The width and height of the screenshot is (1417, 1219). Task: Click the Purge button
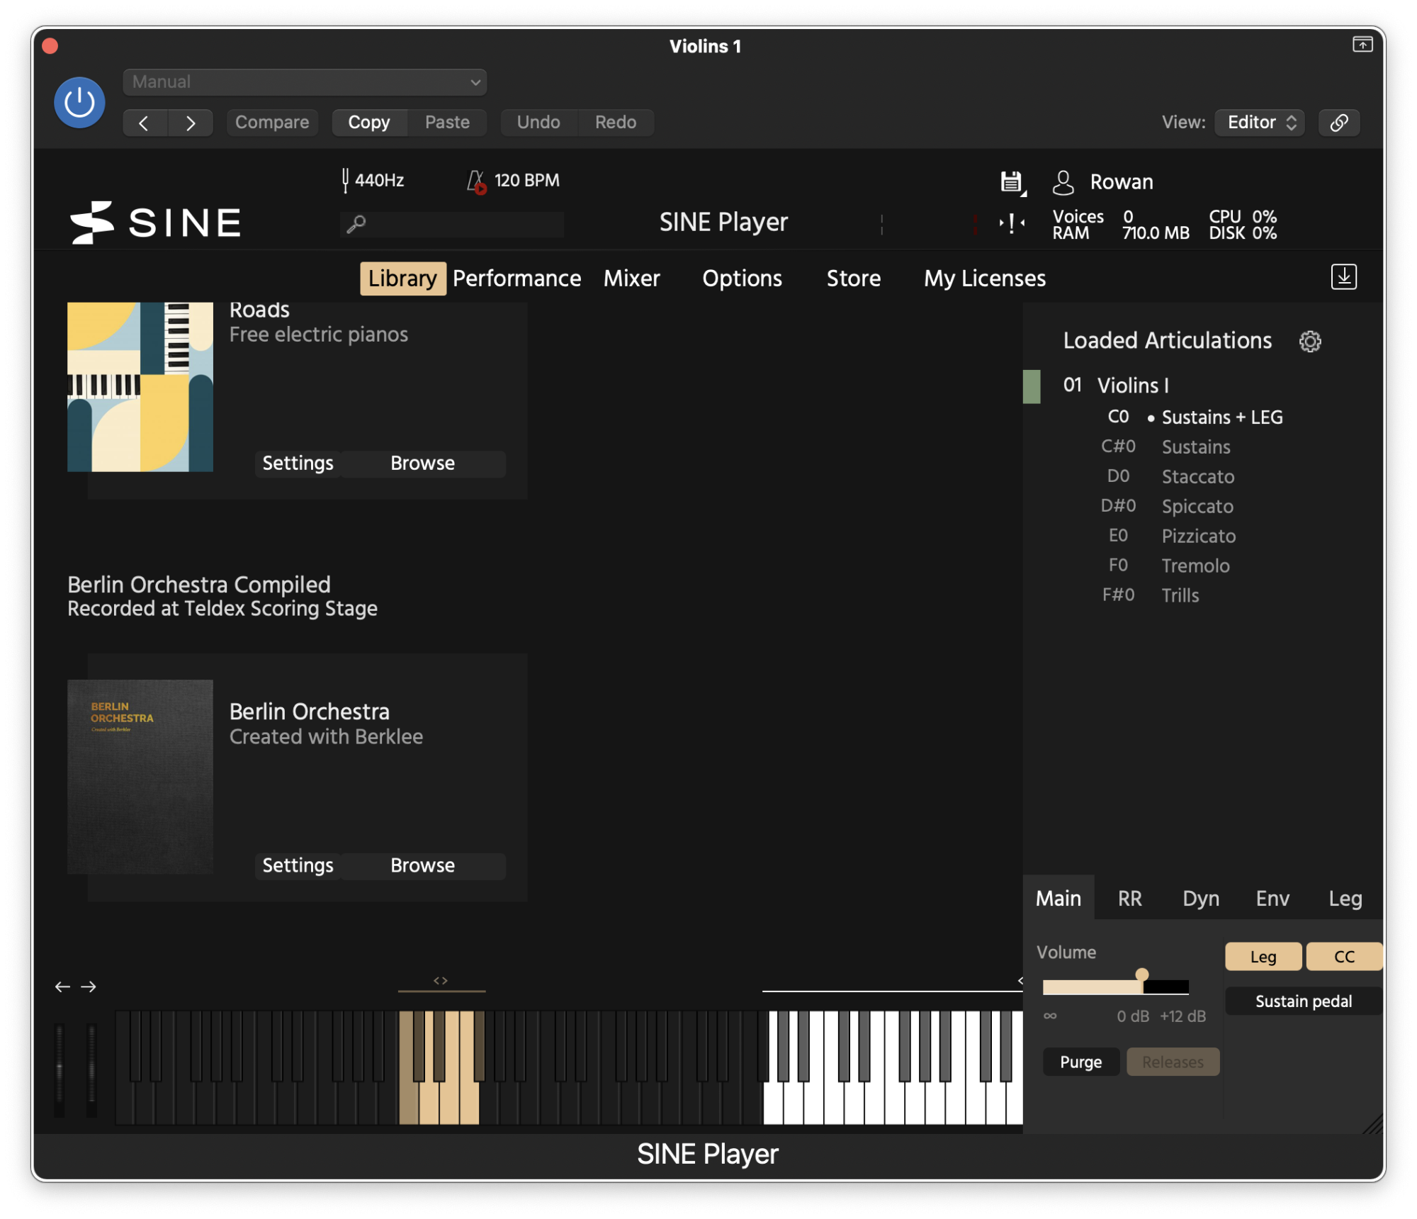(x=1080, y=1062)
